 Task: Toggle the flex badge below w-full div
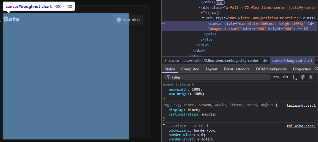coord(213,13)
